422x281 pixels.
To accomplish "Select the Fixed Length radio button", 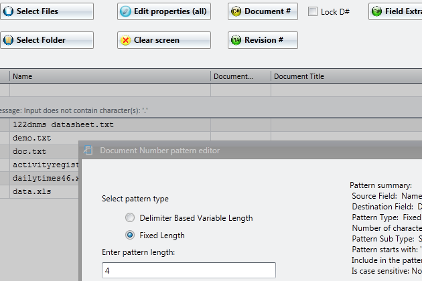I will pos(130,235).
